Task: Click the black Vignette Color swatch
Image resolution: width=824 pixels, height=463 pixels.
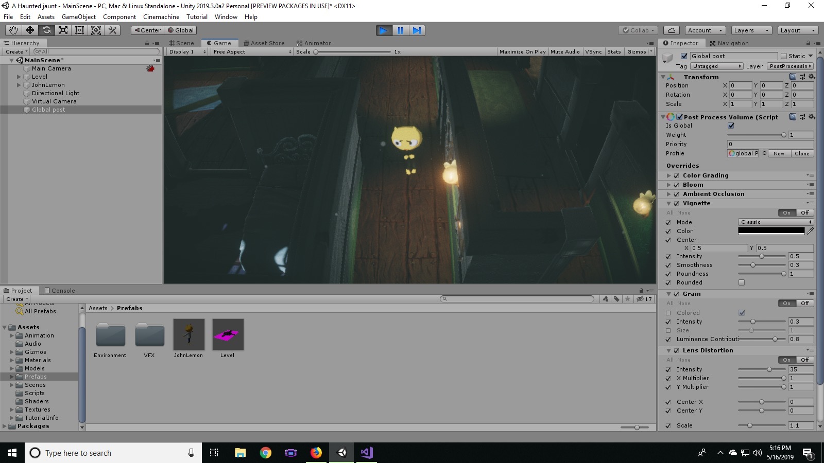Action: tap(771, 231)
